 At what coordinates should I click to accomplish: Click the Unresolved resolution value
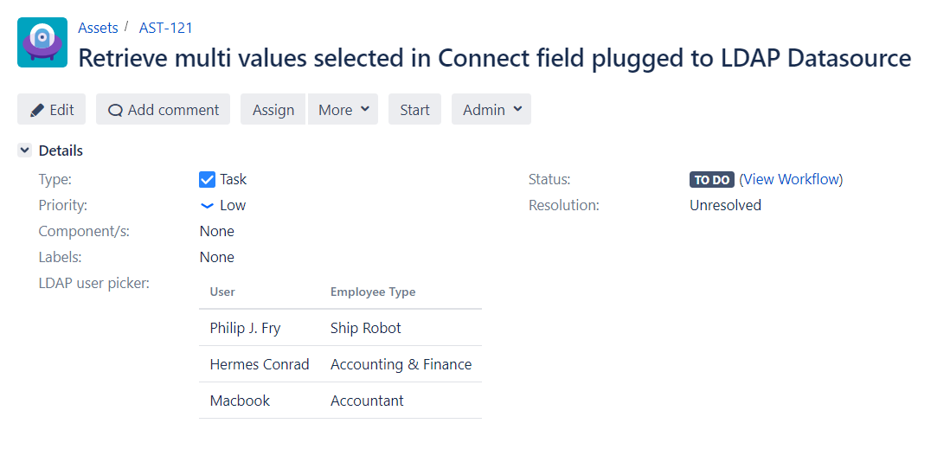pos(725,205)
